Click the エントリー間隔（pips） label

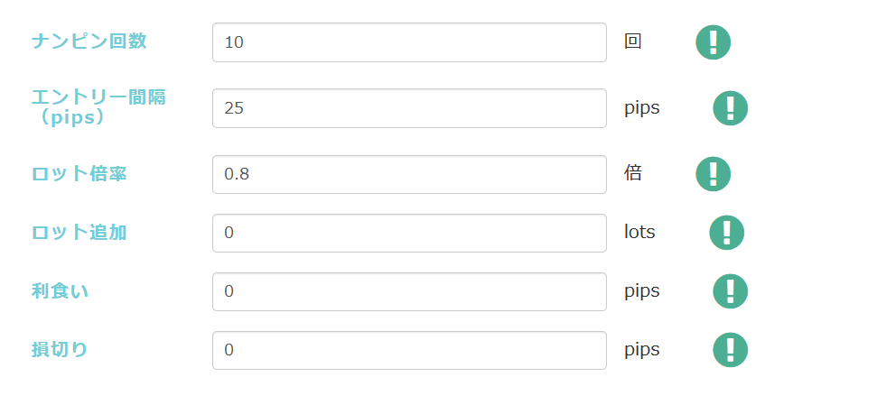coord(98,107)
